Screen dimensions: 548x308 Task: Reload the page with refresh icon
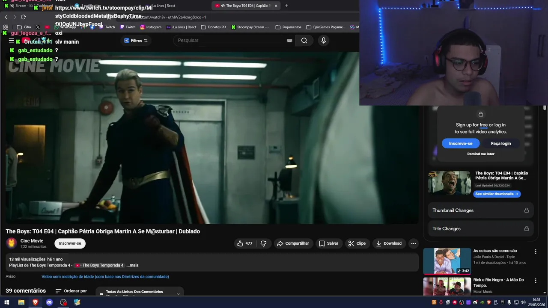coord(23,17)
